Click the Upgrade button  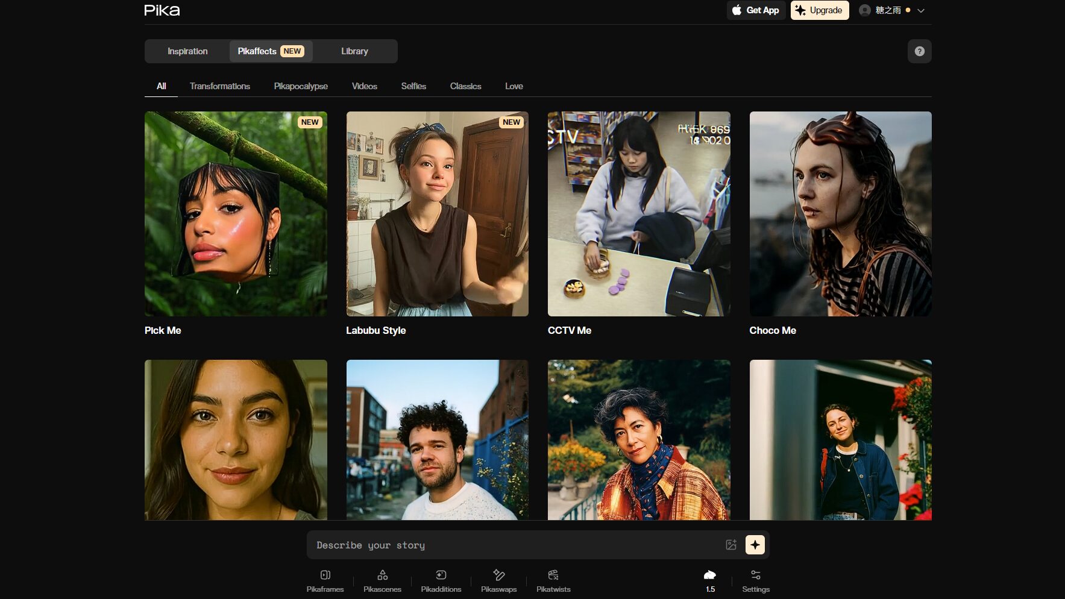pyautogui.click(x=819, y=10)
